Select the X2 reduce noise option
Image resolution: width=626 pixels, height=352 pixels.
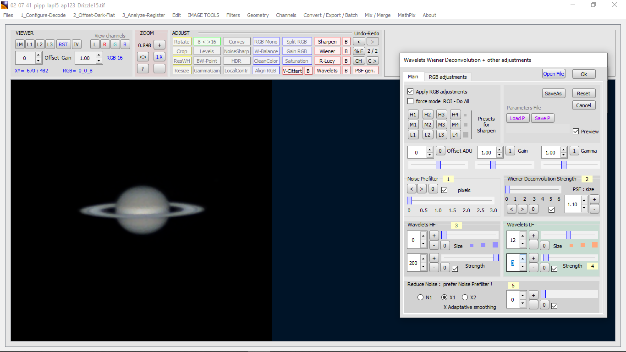click(x=465, y=297)
